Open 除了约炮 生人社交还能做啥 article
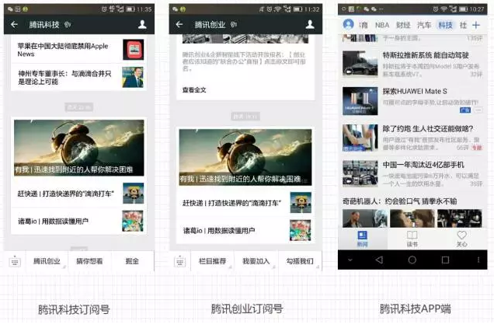The height and width of the screenshot is (335, 494). (412, 138)
